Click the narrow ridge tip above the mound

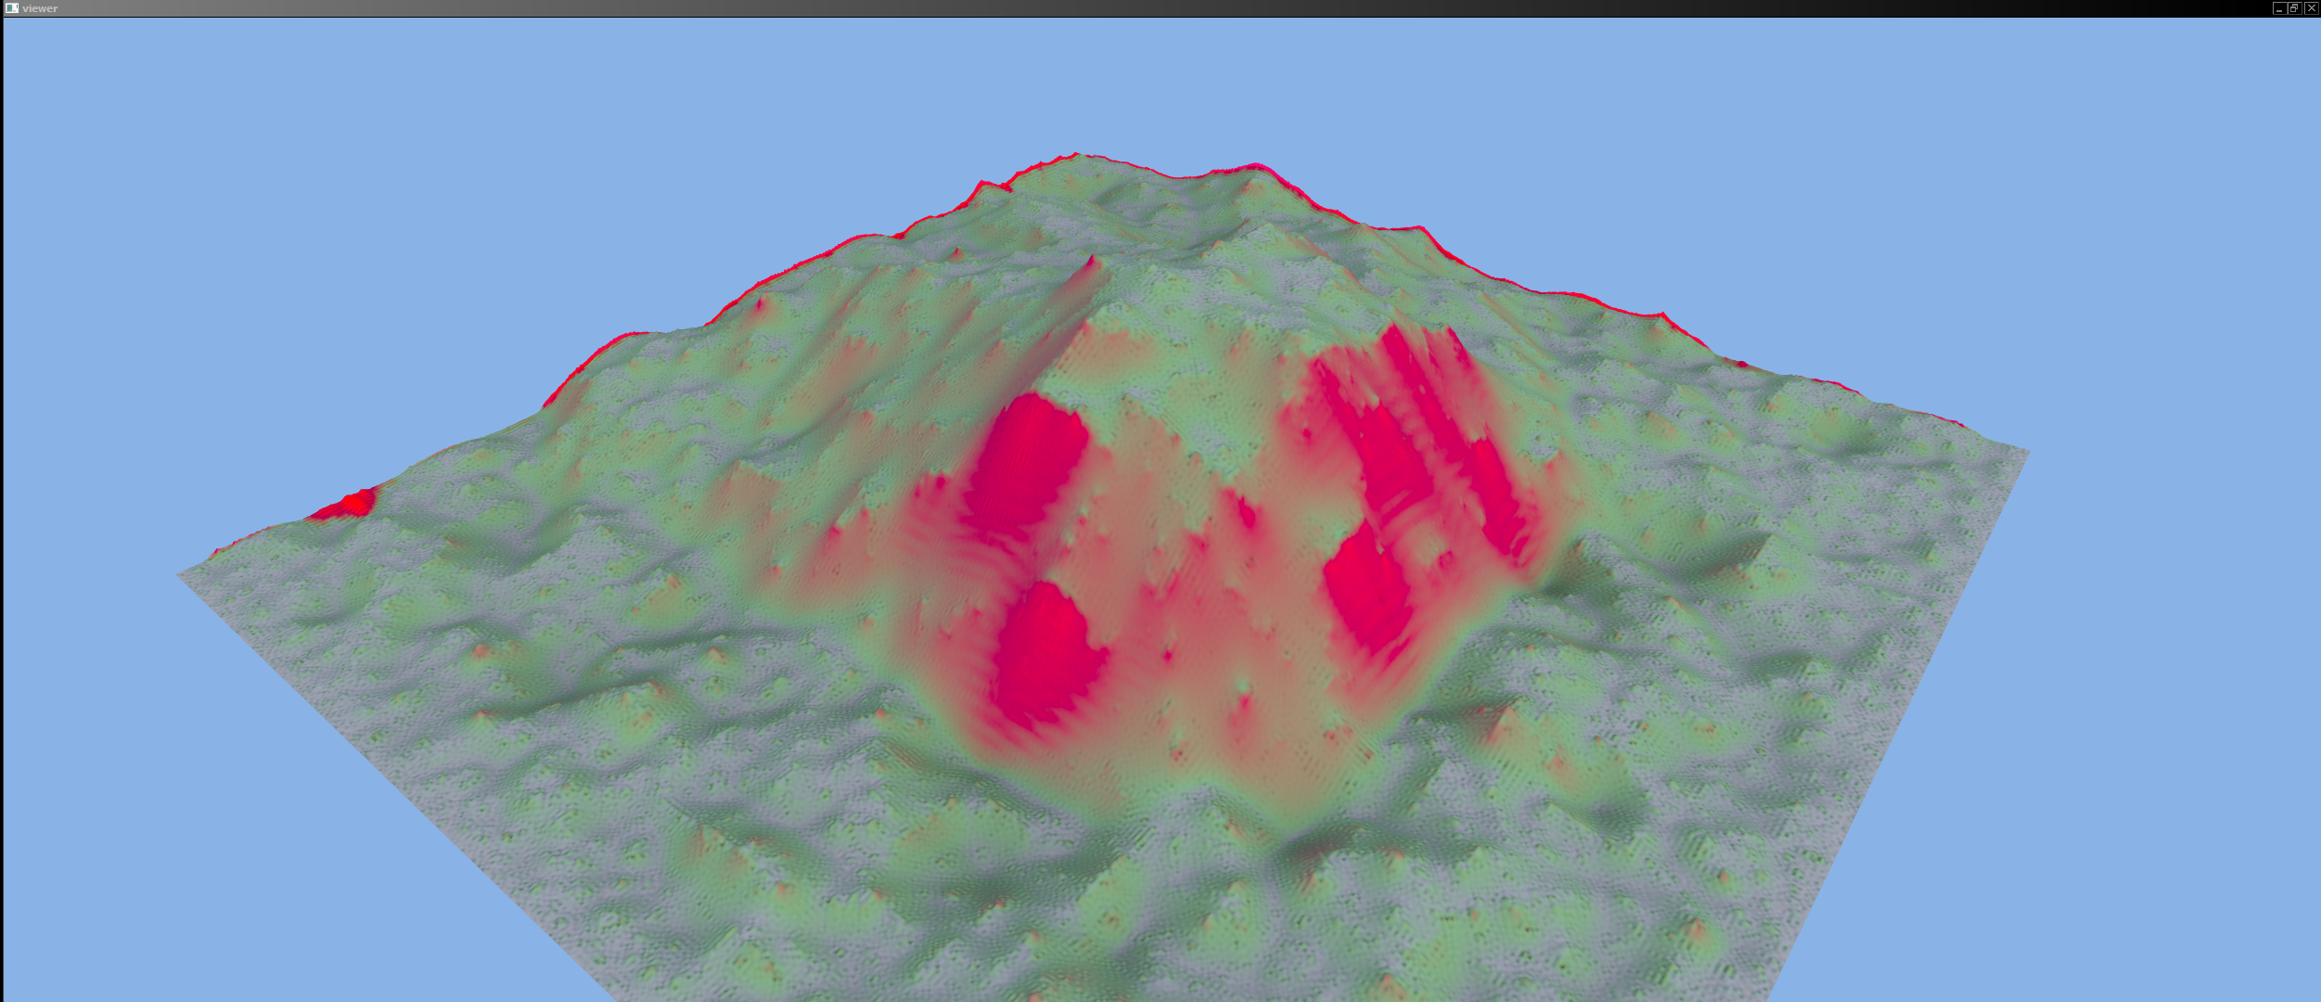pyautogui.click(x=1093, y=260)
